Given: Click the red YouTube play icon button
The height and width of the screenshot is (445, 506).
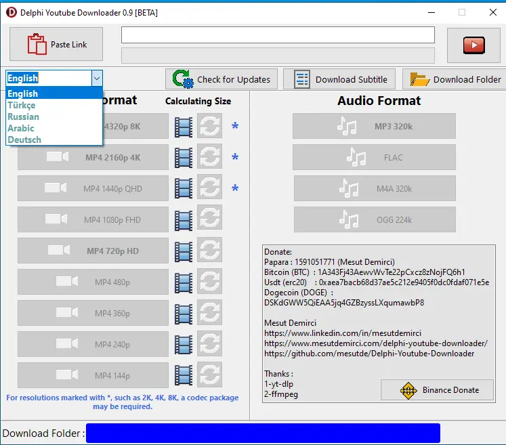Looking at the screenshot, I should [473, 45].
